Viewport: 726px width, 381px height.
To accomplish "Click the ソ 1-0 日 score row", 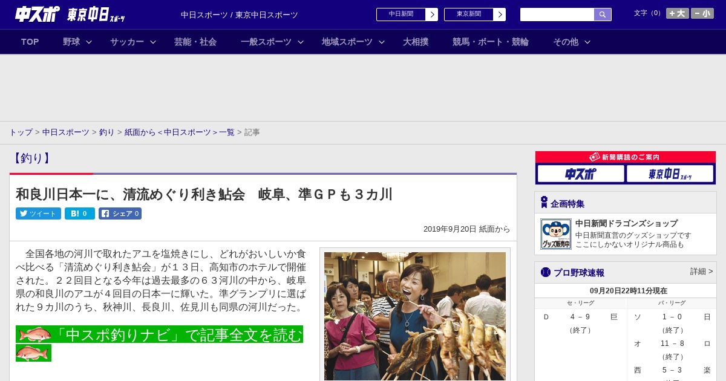I will (672, 317).
